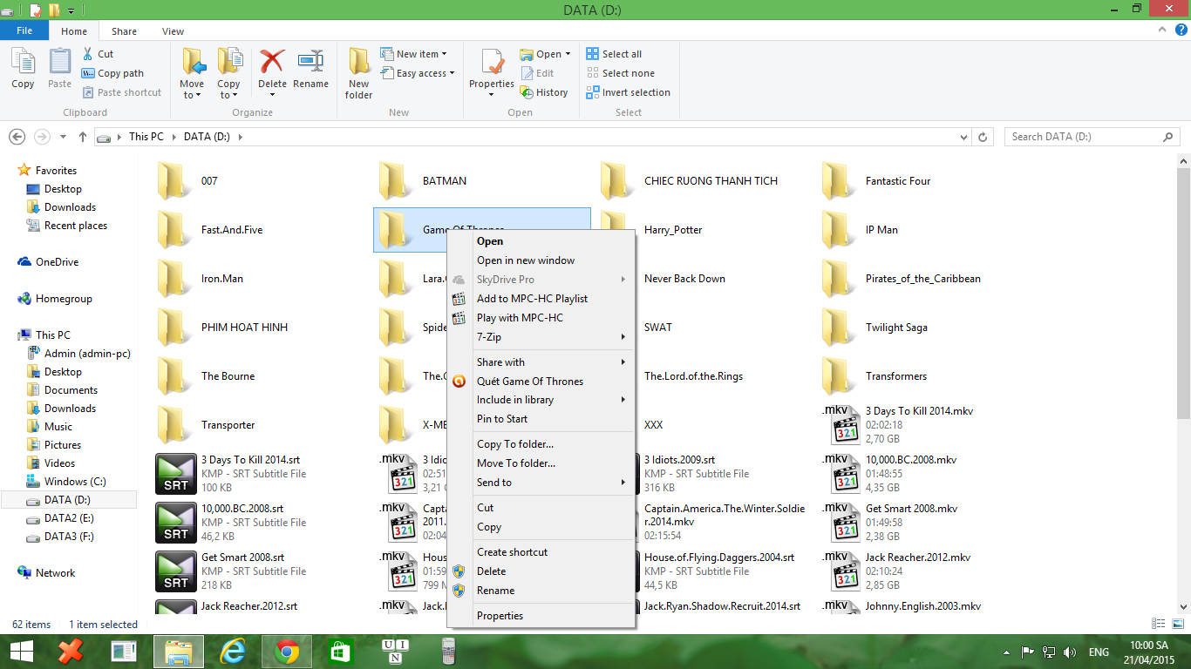The image size is (1191, 669).
Task: Open the address bar history dropdown arrow
Action: (963, 137)
